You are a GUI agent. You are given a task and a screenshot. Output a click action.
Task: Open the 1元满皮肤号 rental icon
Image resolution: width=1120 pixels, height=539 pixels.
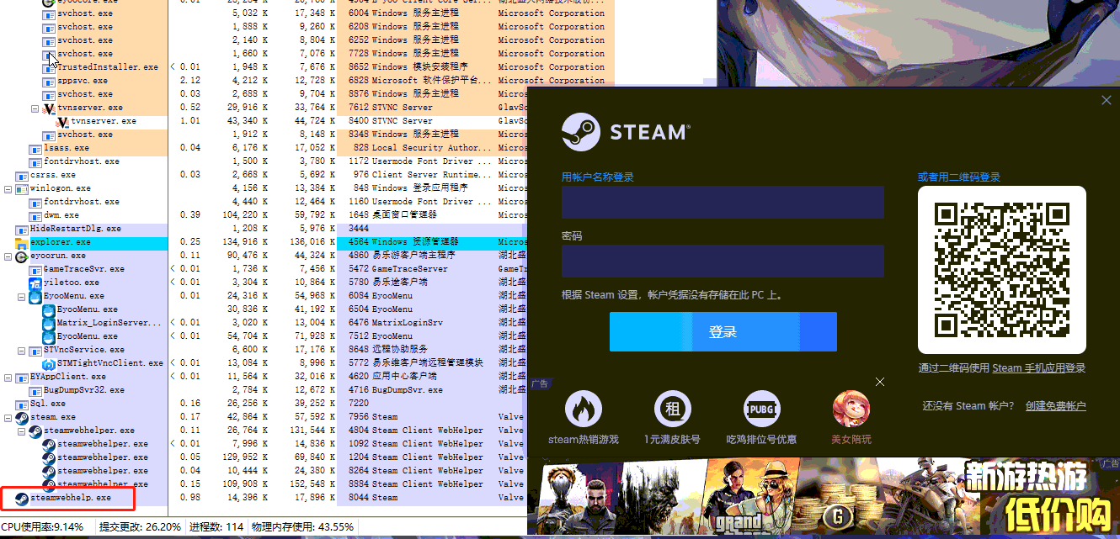(x=673, y=410)
